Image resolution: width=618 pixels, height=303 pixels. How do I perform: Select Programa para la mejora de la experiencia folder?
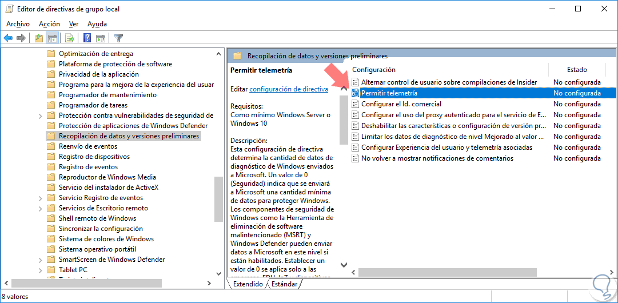[136, 84]
